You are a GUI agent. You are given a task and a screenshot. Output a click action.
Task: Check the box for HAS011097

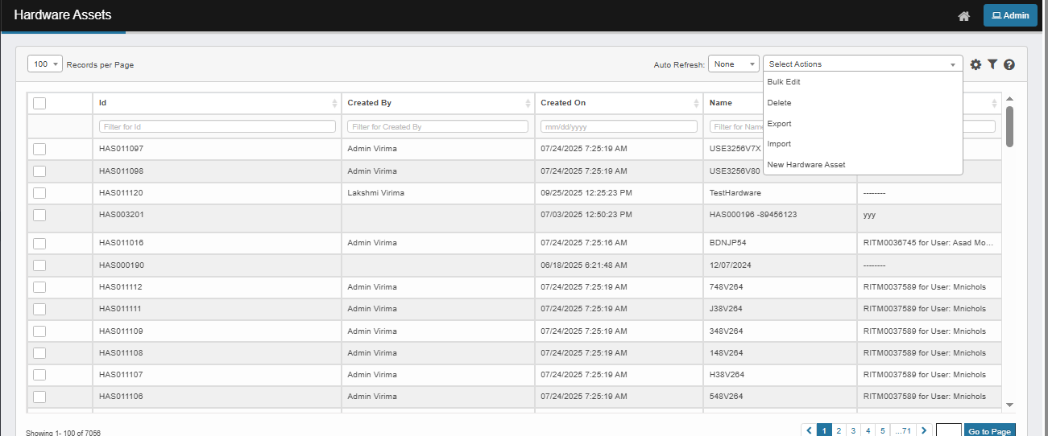pyautogui.click(x=39, y=149)
